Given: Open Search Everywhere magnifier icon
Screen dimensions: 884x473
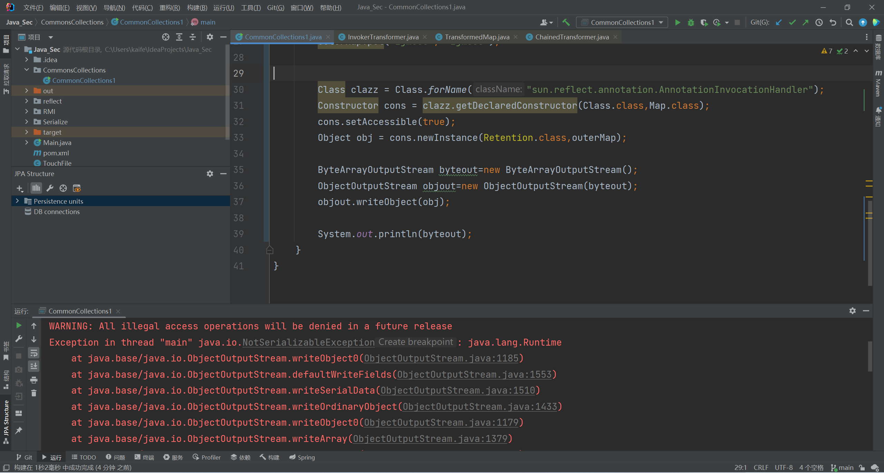Looking at the screenshot, I should pos(849,22).
